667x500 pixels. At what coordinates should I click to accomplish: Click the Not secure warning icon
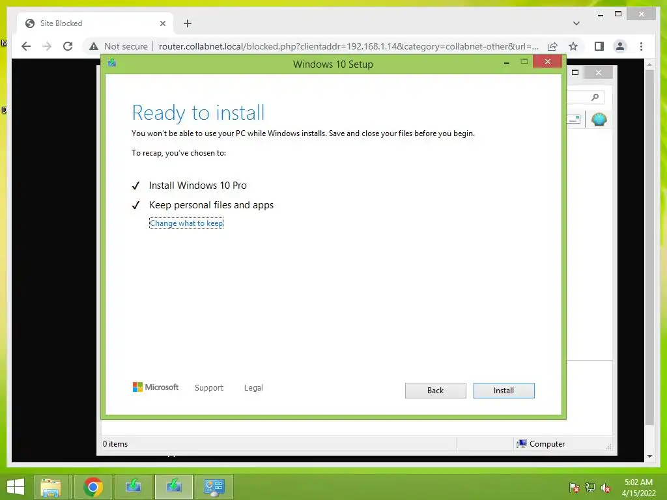(x=94, y=46)
